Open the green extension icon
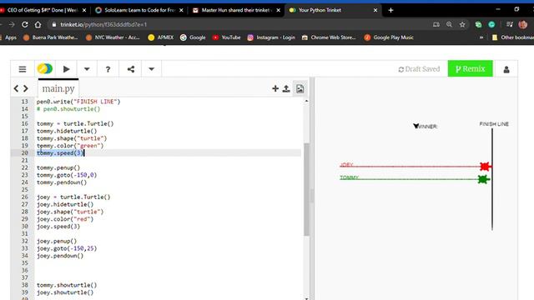Screen dimensions: 534x300 click(478, 24)
